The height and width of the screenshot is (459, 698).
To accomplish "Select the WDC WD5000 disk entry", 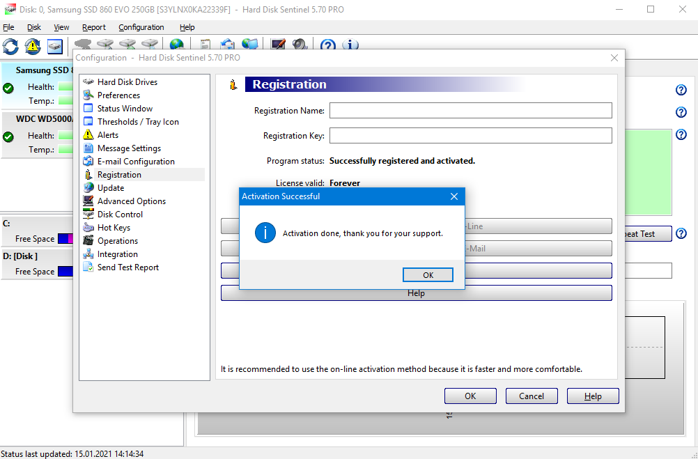I will click(38, 134).
